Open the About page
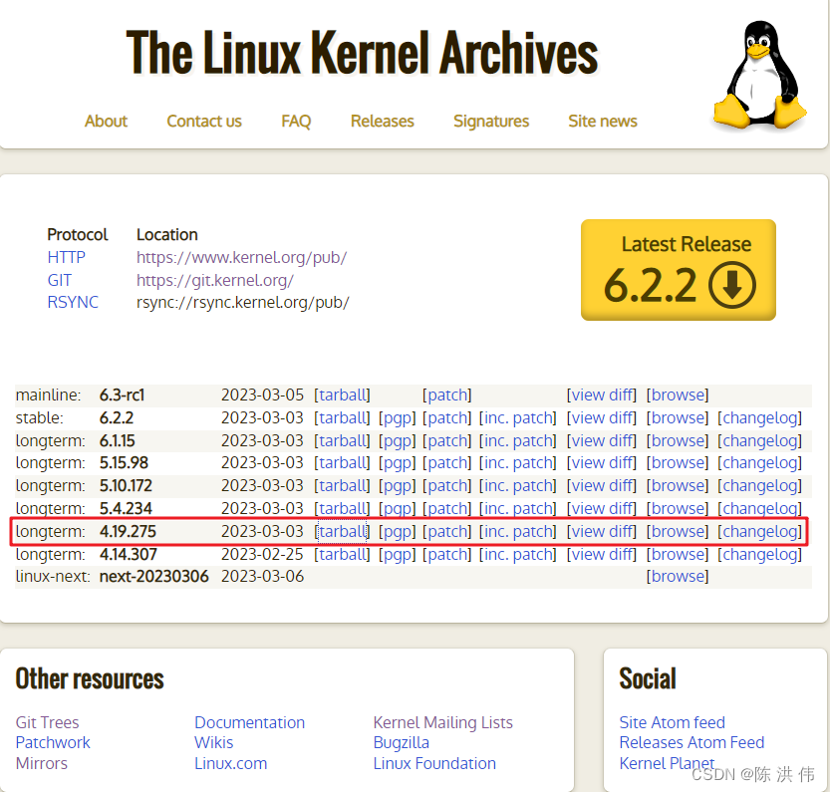Image resolution: width=830 pixels, height=792 pixels. click(106, 121)
